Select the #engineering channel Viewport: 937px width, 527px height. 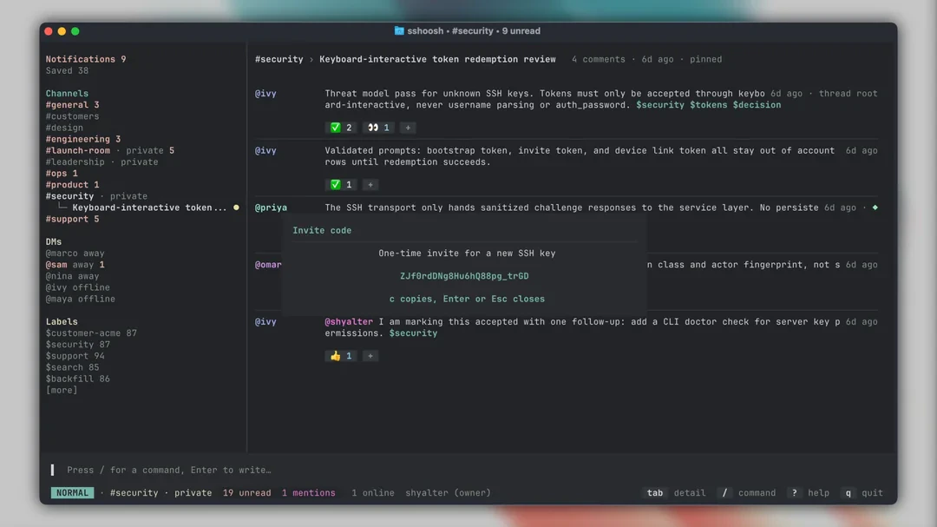coord(83,139)
